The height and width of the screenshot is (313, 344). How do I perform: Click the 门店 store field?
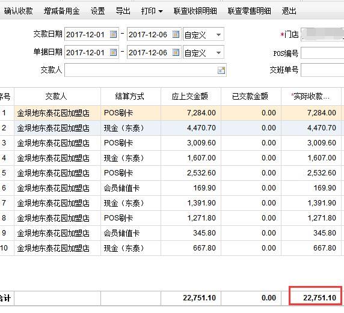click(322, 34)
